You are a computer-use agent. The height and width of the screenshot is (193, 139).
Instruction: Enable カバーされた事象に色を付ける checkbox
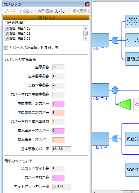(x=6, y=48)
